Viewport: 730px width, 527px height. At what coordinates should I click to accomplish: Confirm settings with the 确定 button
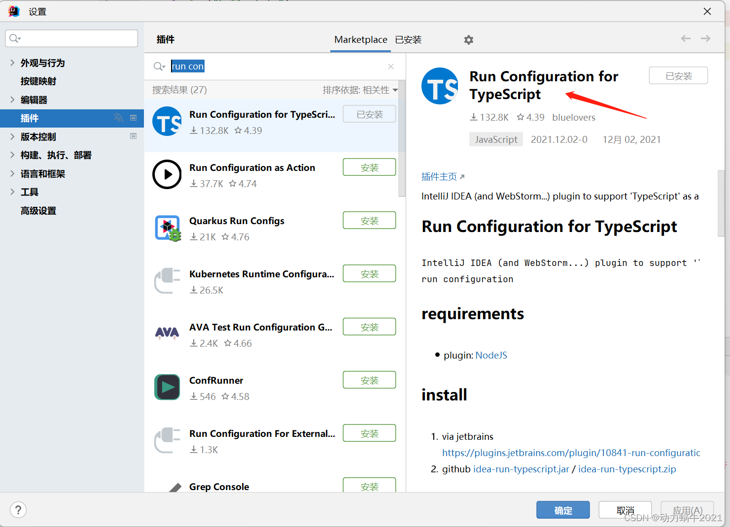tap(563, 510)
